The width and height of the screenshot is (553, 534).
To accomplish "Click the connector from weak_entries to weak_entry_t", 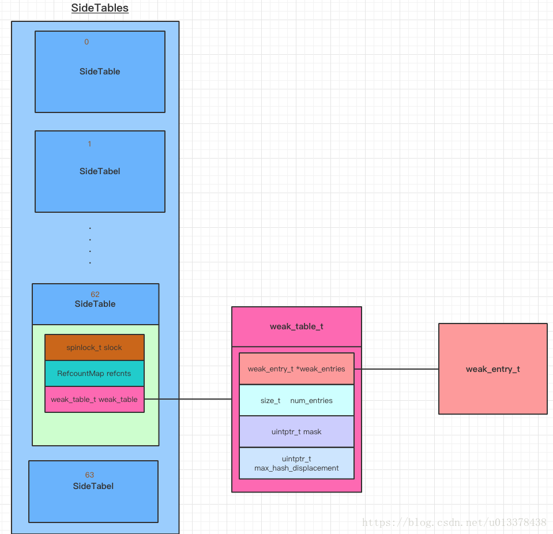I will click(x=398, y=369).
